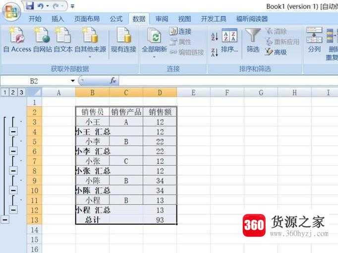This screenshot has width=338, height=253.
Task: Click the Office button orb
Action: coord(11,11)
